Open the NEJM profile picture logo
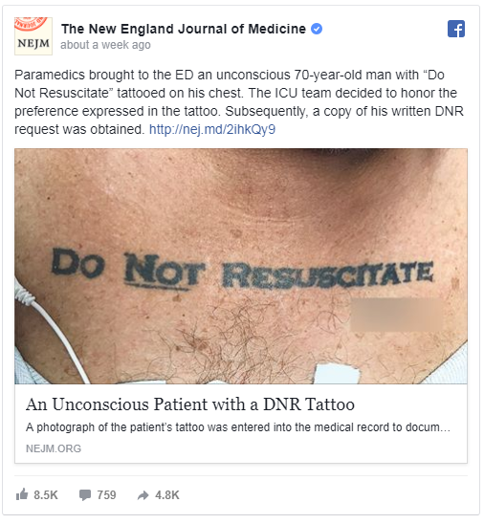Image resolution: width=484 pixels, height=524 pixels. point(33,36)
